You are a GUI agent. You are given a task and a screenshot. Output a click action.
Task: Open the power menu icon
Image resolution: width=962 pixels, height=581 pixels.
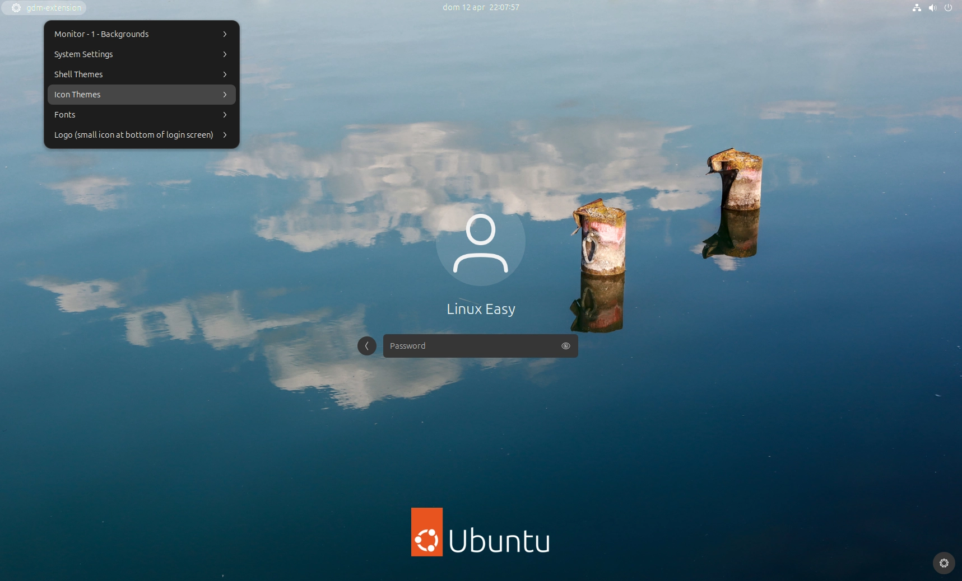(x=948, y=8)
